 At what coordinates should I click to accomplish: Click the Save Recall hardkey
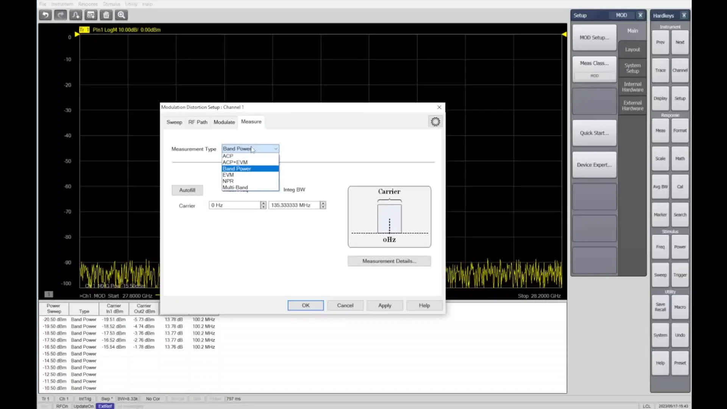(660, 307)
